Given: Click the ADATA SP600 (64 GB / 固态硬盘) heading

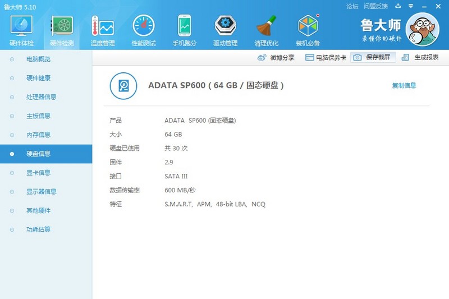Looking at the screenshot, I should tap(216, 85).
